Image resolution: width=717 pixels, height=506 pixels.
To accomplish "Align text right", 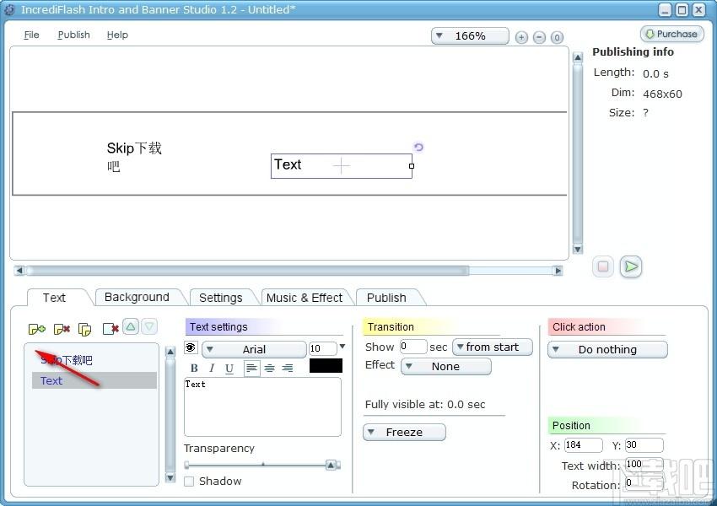I will coord(288,369).
